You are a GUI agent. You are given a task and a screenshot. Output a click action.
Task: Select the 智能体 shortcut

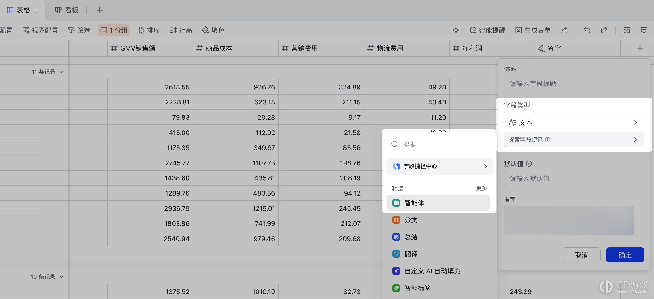(x=438, y=203)
